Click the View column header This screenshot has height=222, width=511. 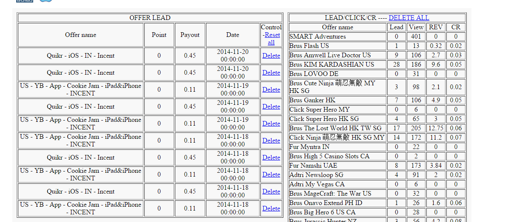[416, 27]
